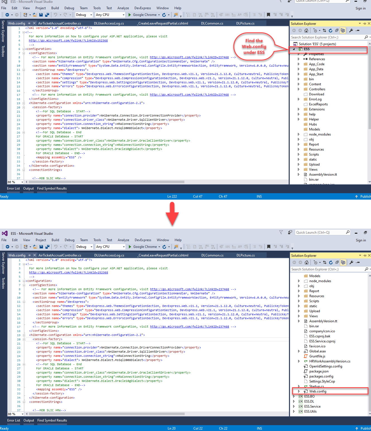Viewport: 371px width, 431px height.
Task: Click Sign in in the lower window
Action: (x=361, y=240)
